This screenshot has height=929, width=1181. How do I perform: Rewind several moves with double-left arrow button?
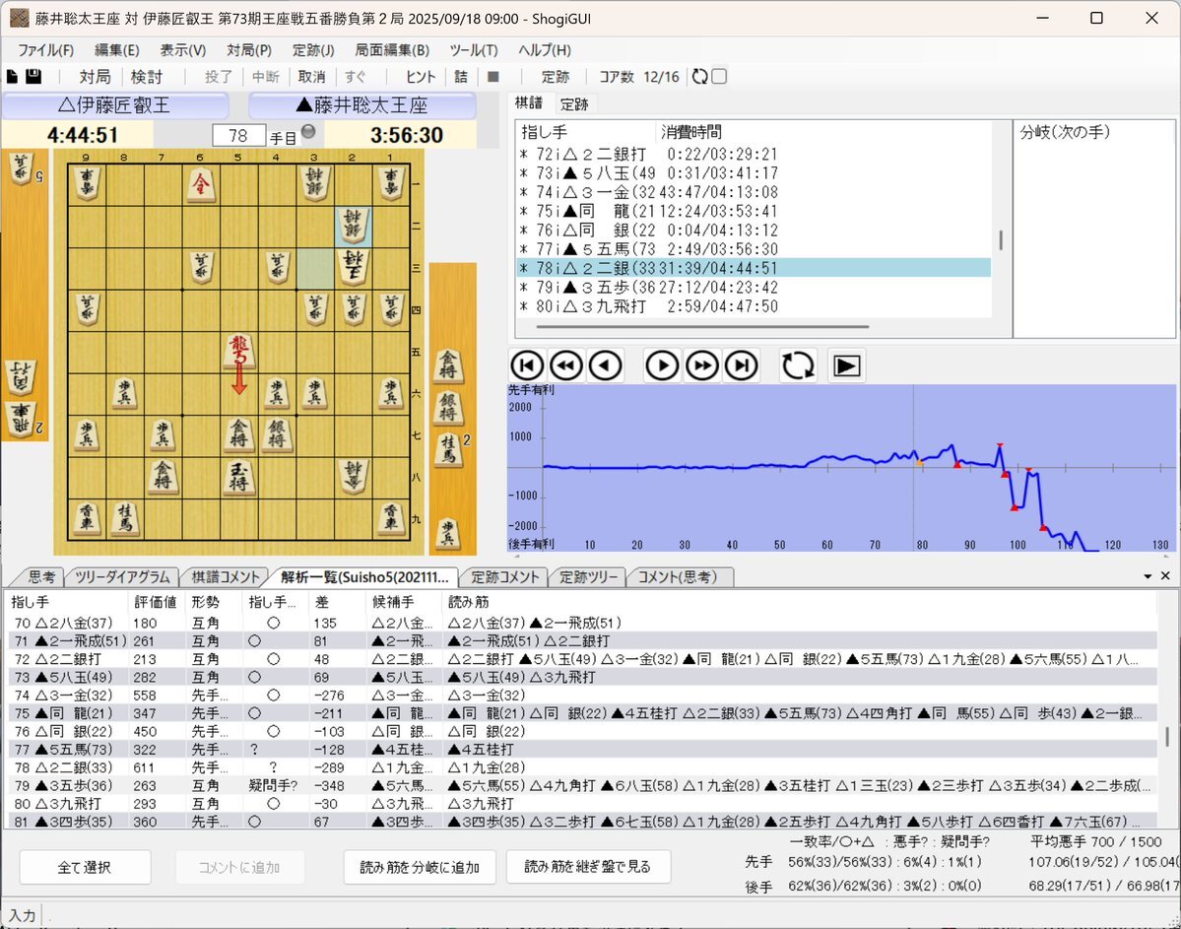pyautogui.click(x=566, y=366)
